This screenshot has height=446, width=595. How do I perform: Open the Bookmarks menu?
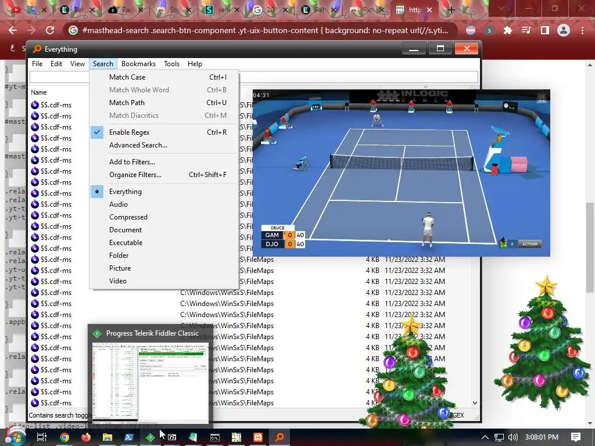(x=138, y=64)
